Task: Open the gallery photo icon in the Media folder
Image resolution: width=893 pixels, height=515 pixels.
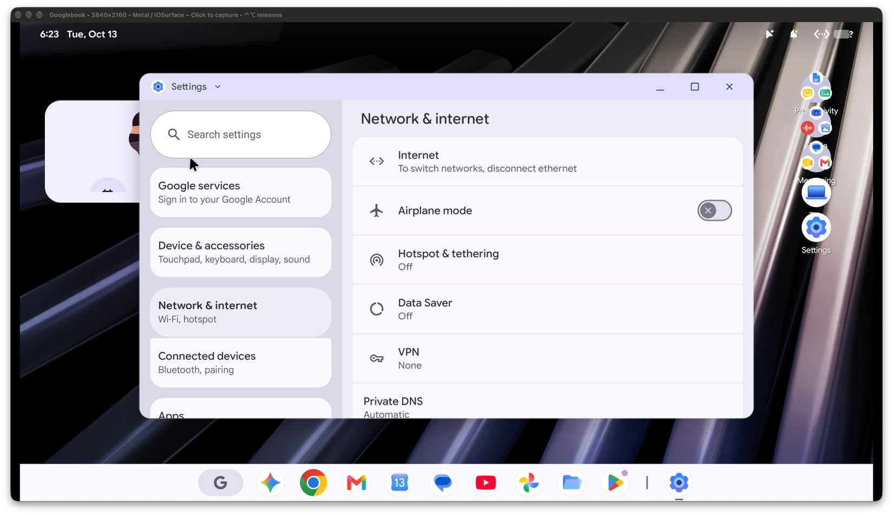Action: pyautogui.click(x=825, y=128)
